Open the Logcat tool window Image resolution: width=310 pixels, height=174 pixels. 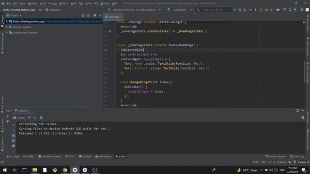(x=13, y=157)
